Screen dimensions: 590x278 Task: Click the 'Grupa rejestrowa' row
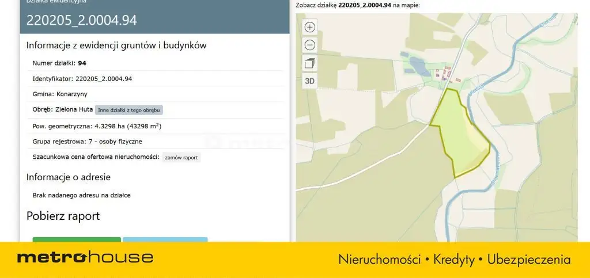click(x=88, y=141)
